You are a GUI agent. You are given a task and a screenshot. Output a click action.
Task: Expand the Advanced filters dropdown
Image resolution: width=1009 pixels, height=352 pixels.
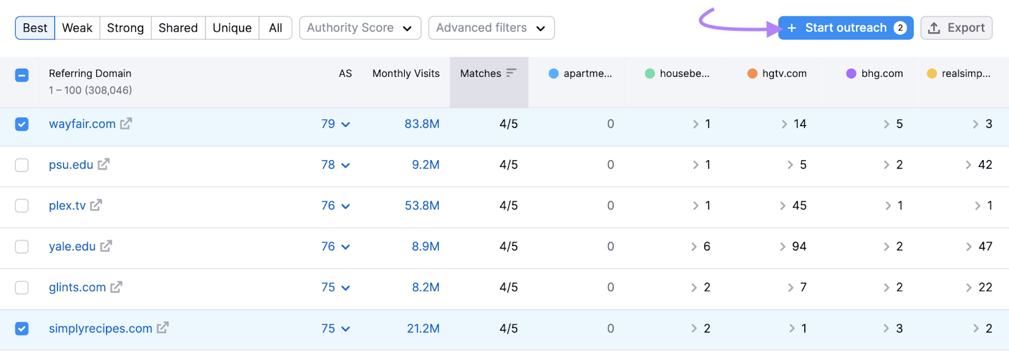pos(491,28)
